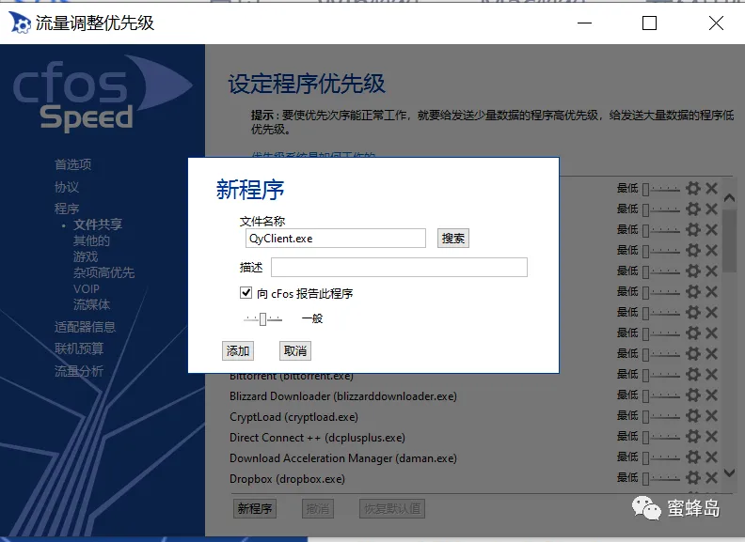Click priority slider on Dropbox row

click(661, 478)
